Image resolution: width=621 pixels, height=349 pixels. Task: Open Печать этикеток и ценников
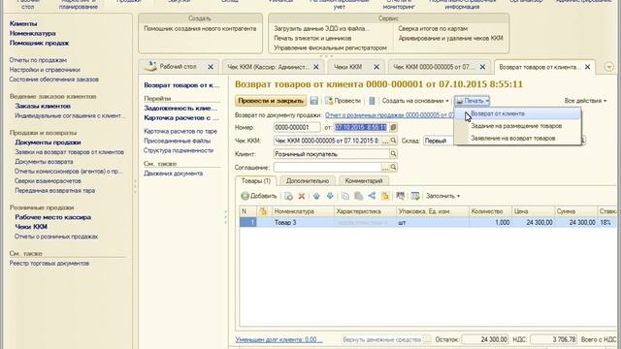[312, 38]
